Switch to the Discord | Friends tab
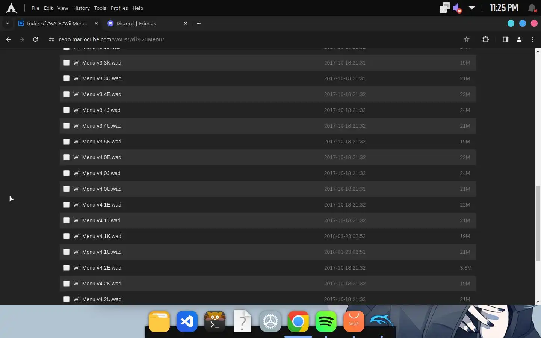The height and width of the screenshot is (338, 541). (x=147, y=23)
